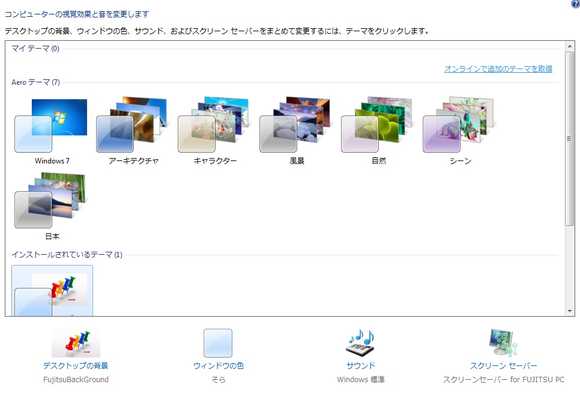
Task: Click the マイ テーマ (0) group header
Action: point(35,49)
